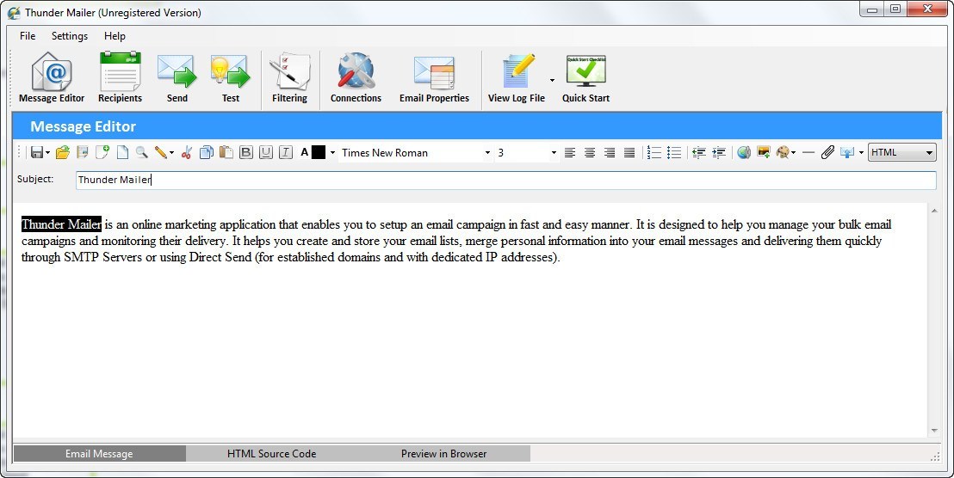Click the pencil highlight tool icon
This screenshot has height=478, width=954.
[161, 152]
